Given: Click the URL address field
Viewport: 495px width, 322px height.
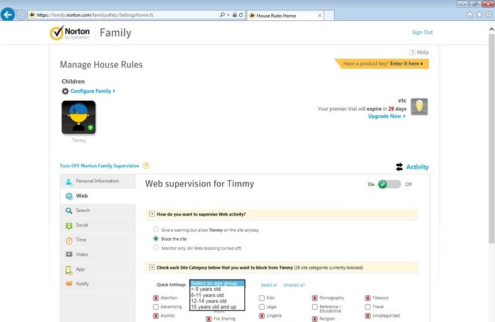Looking at the screenshot, I should [x=123, y=15].
